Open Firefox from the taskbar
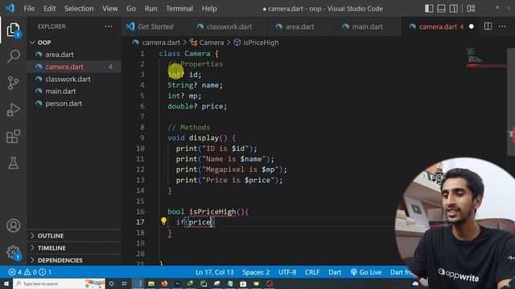Viewport: 515px width, 289px height. [164, 283]
